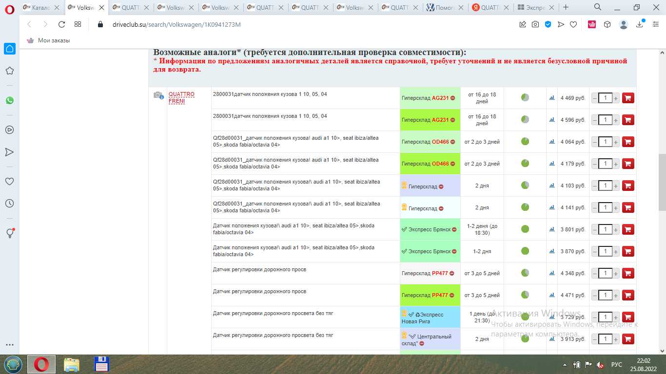Open WhatsApp in the Opera sidebar

click(9, 100)
